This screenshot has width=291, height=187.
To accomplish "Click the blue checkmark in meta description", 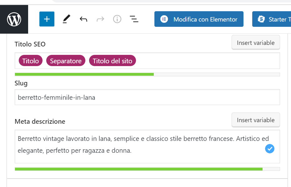I will click(269, 149).
